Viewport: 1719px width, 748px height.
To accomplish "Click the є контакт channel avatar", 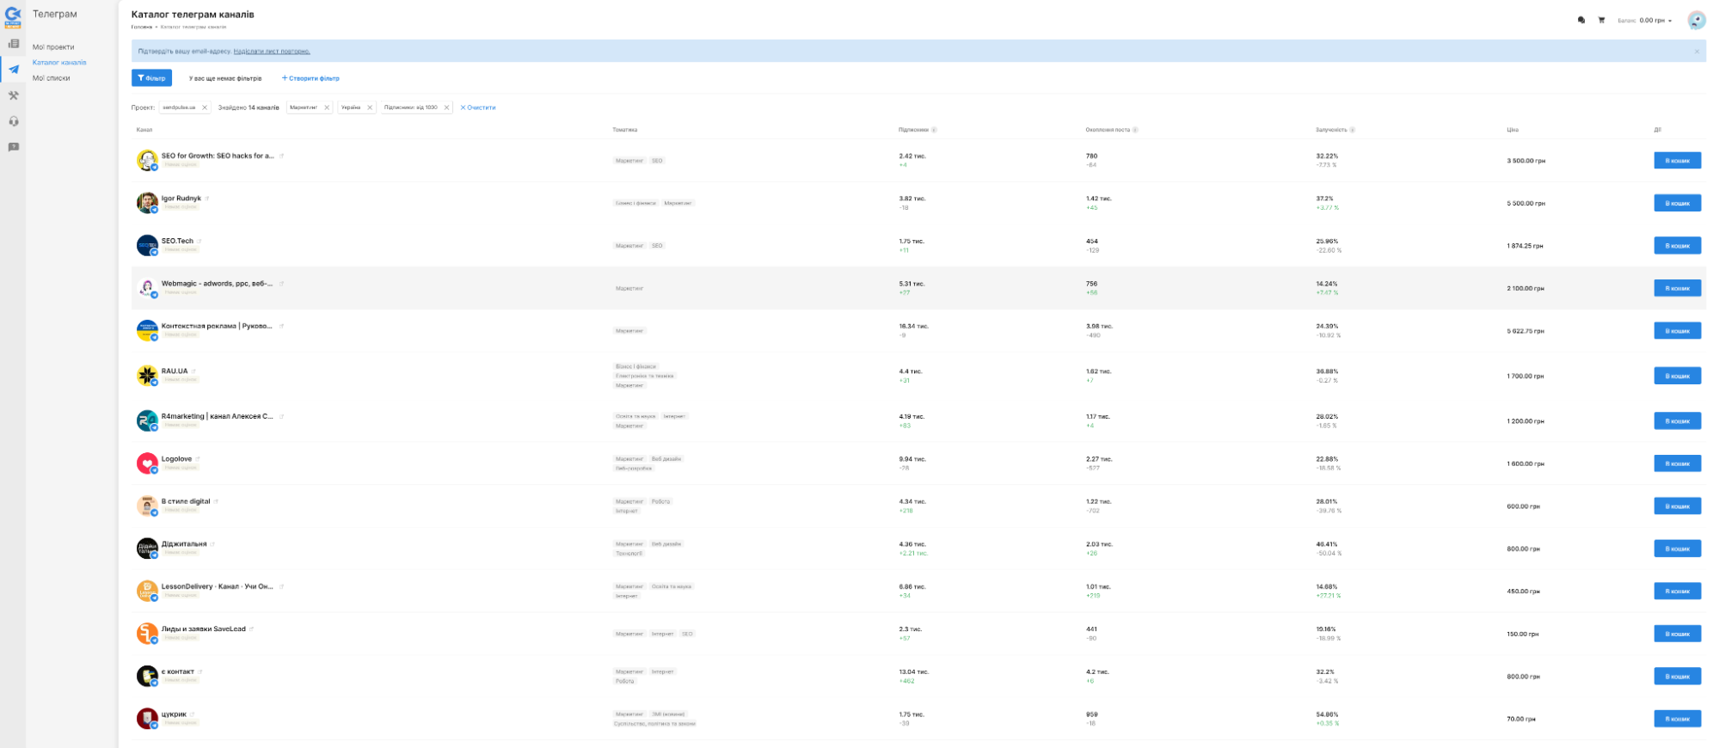I will click(147, 677).
